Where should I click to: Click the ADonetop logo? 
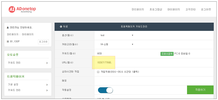coord(22,10)
